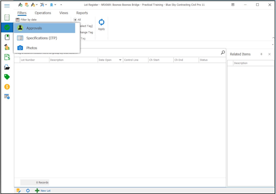
Task: Click the search magnifier icon above grid
Action: [x=223, y=53]
